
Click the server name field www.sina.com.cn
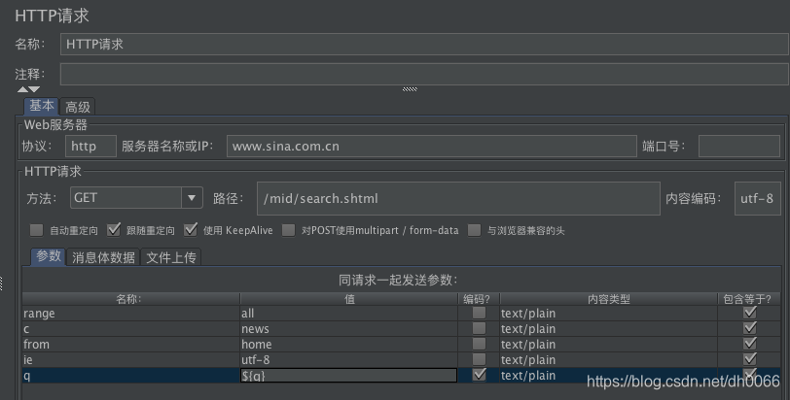coord(432,147)
